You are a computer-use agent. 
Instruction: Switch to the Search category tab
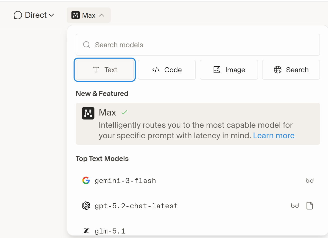291,70
